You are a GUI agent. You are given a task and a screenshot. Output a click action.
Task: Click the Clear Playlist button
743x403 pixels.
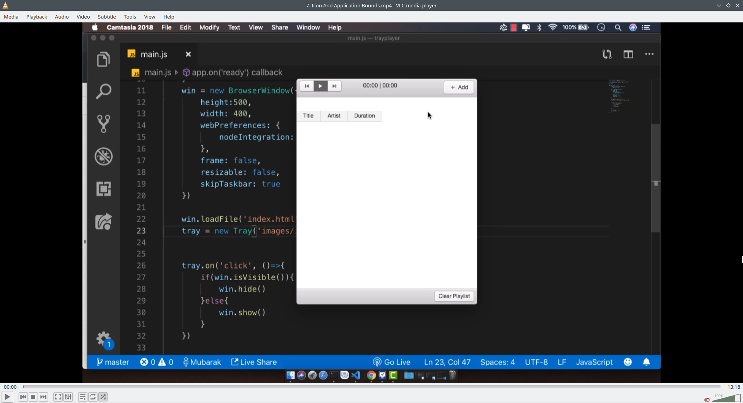454,296
